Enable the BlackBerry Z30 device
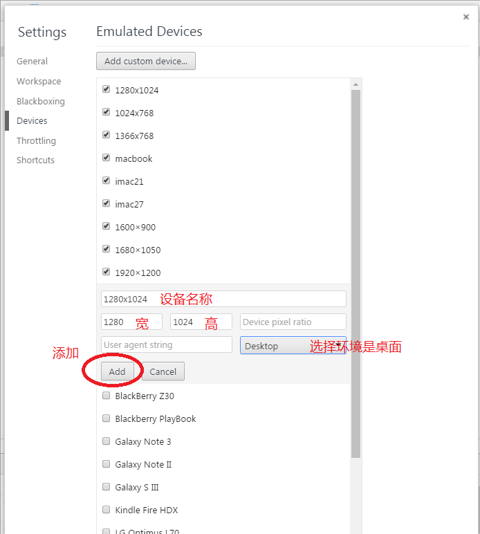The height and width of the screenshot is (534, 480). click(x=107, y=396)
